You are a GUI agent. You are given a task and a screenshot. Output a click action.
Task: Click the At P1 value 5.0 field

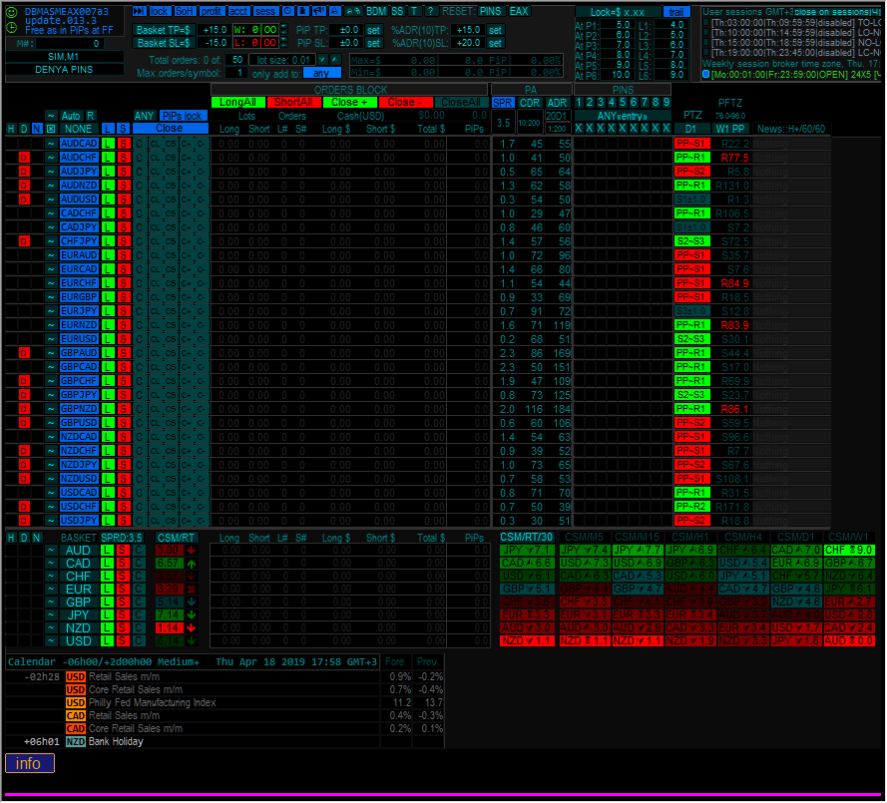[616, 25]
